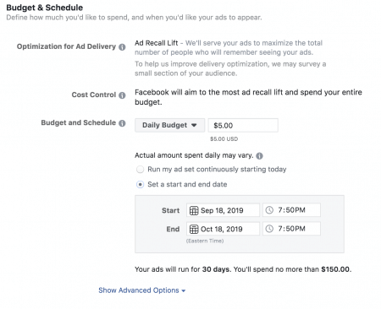Click the Cost Control info icon
This screenshot has width=381, height=309.
[122, 95]
